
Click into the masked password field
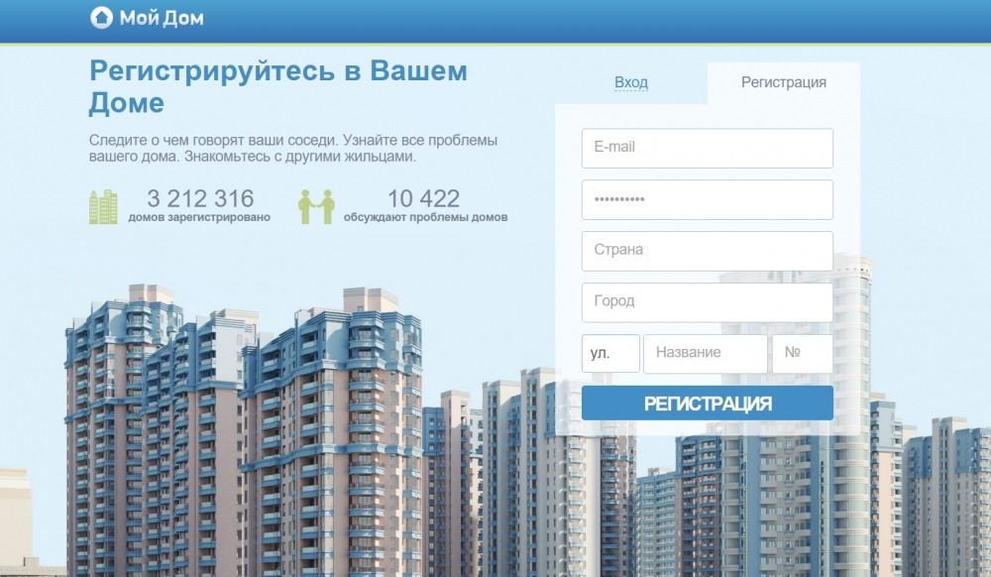[x=707, y=199]
